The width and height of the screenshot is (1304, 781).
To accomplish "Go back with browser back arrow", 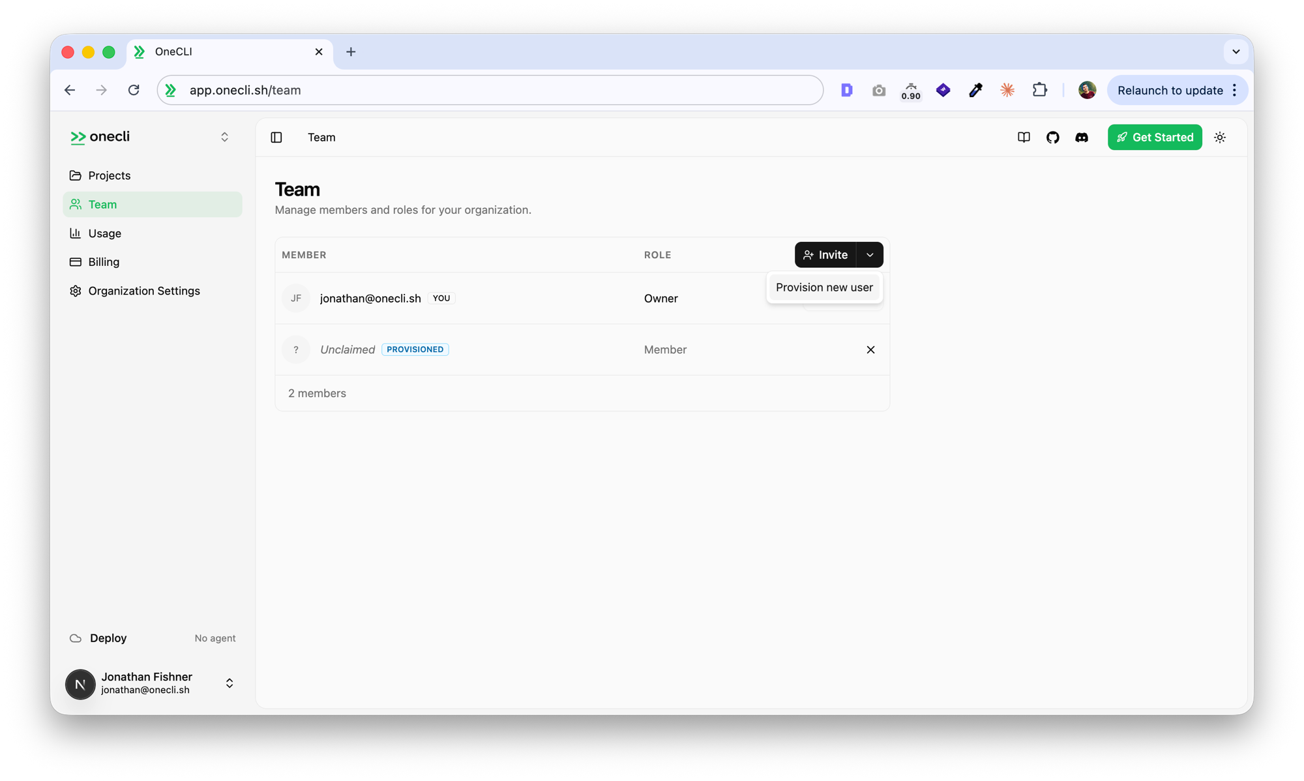I will coord(70,90).
